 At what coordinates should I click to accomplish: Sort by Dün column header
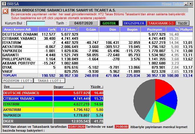pos(109,29)
